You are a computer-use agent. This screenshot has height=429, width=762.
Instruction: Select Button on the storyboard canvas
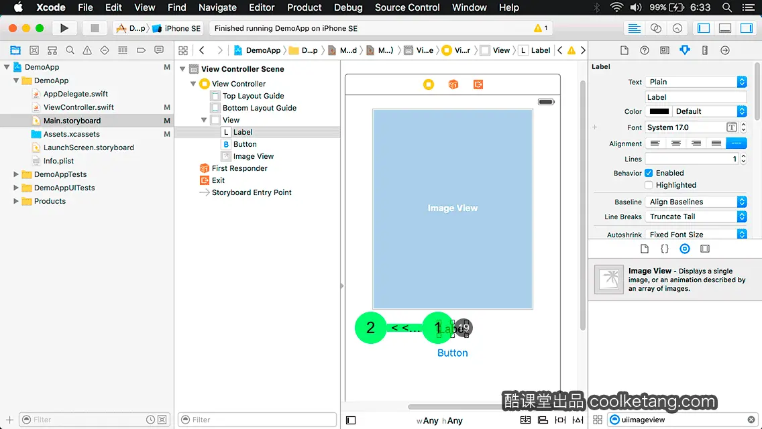click(x=452, y=353)
